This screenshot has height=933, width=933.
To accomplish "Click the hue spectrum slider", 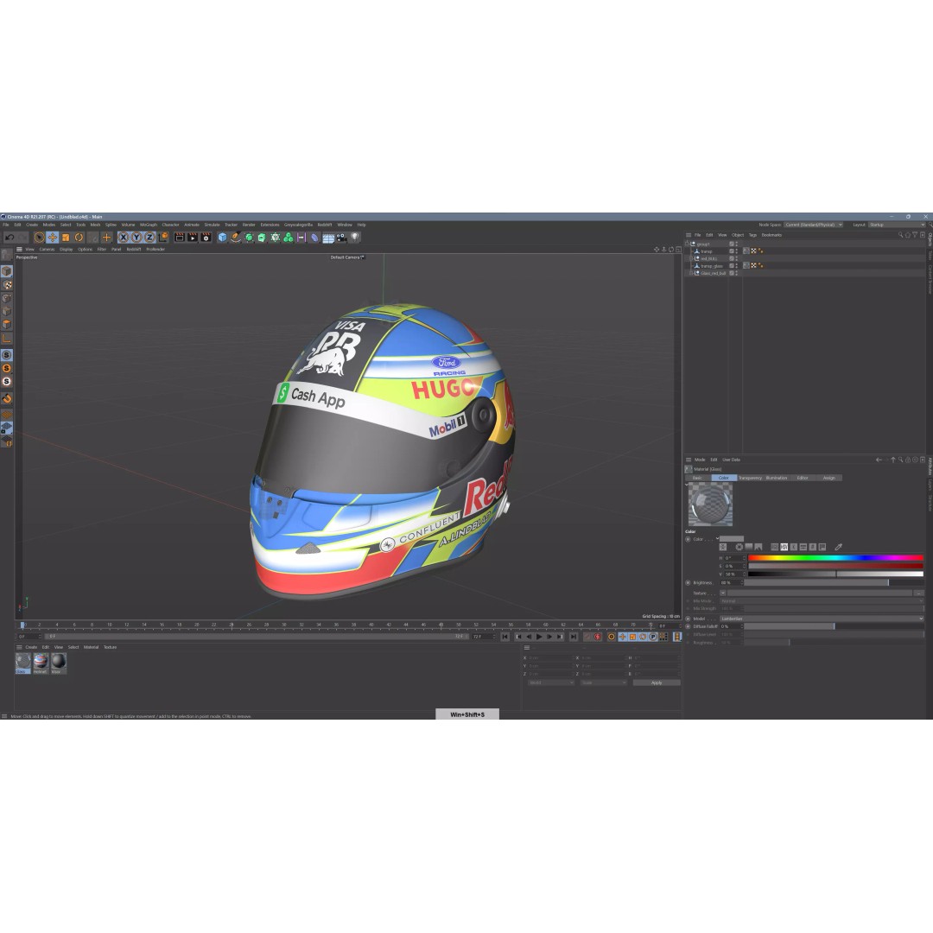I will tap(835, 558).
